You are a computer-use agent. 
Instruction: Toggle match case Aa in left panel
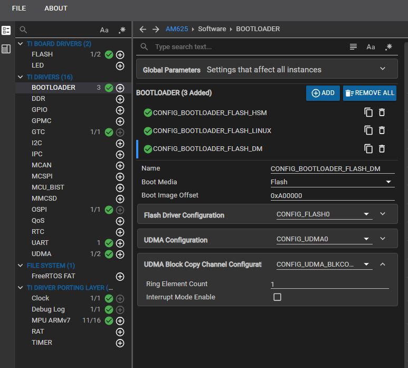tap(104, 30)
